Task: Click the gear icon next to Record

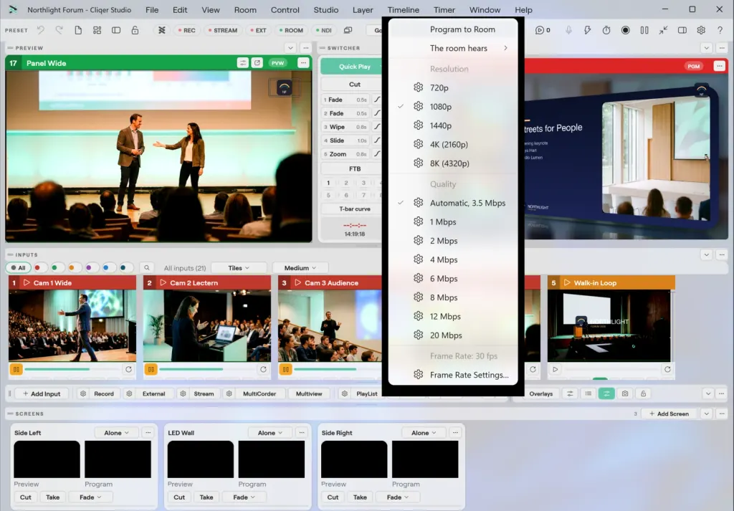Action: tap(83, 393)
